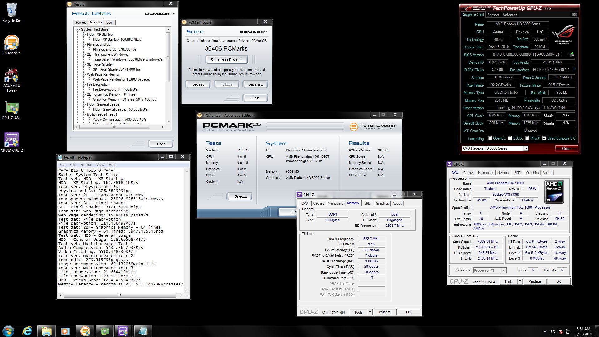This screenshot has width=599, height=337.
Task: Click the Notepad horizontal scrollbar
Action: tap(120, 295)
